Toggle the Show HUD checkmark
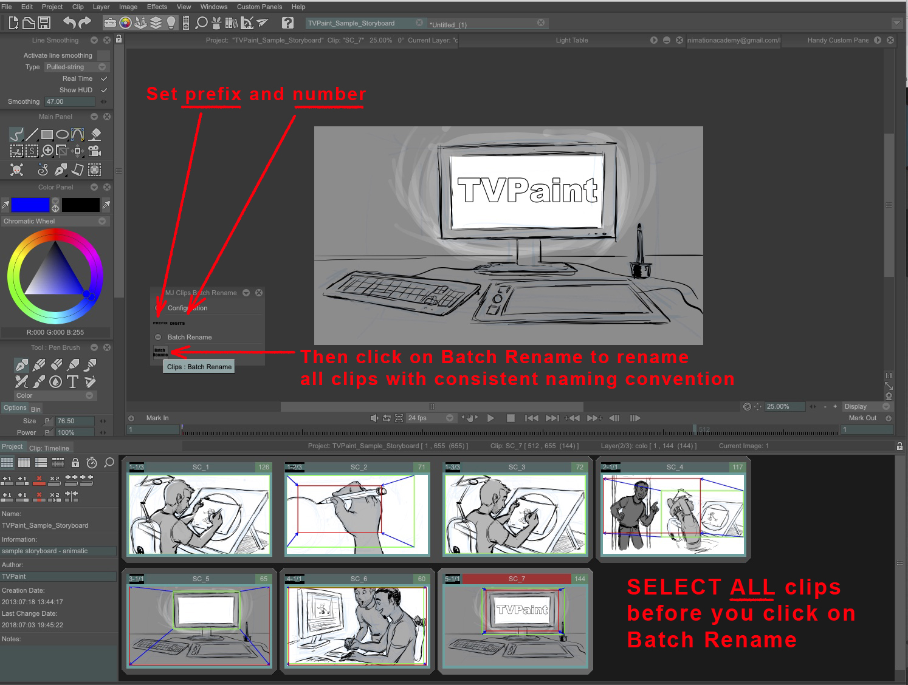This screenshot has width=908, height=685. point(104,90)
